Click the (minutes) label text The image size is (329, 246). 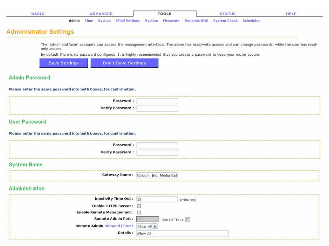[x=188, y=200]
